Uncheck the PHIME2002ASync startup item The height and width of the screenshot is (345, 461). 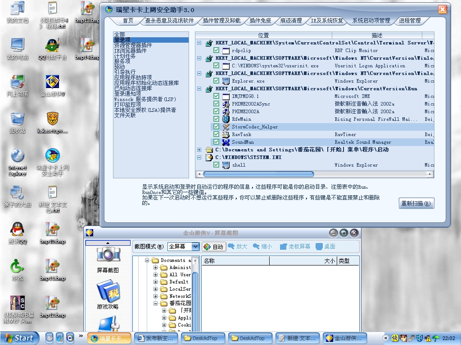[x=216, y=104]
